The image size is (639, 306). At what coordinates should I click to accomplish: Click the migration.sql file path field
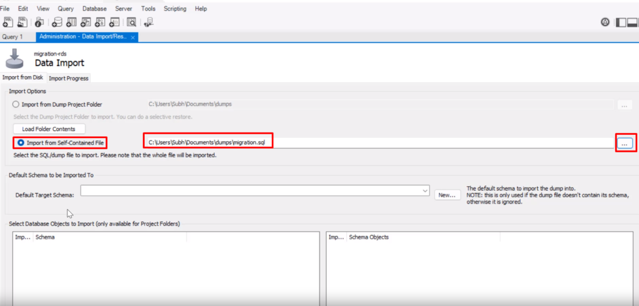[x=374, y=142]
